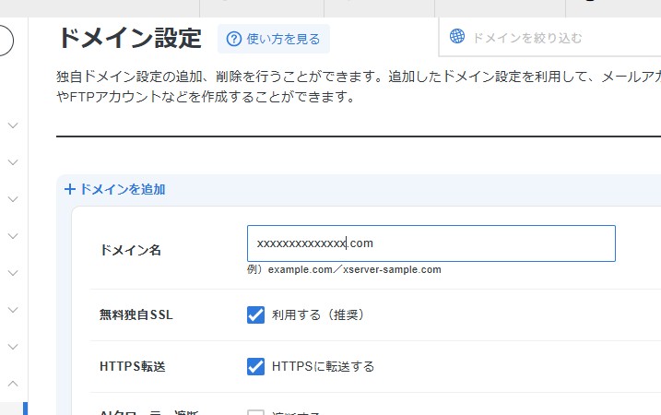Collapse the sidebar section with the upward chevron
661x415 pixels.
pos(13,383)
